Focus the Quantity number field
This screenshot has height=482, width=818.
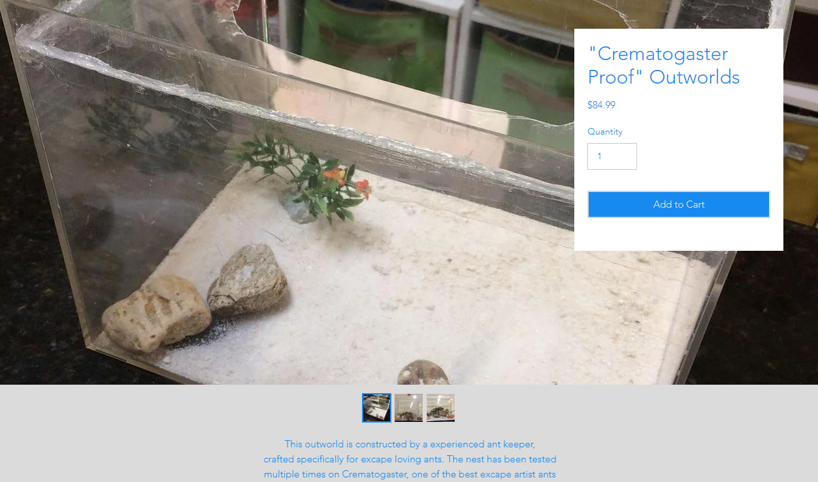[612, 157]
